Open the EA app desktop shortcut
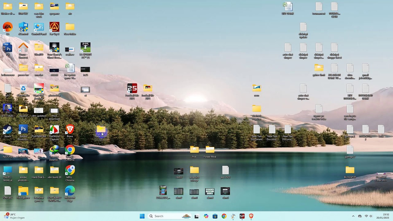The height and width of the screenshot is (221, 393). tap(8, 27)
